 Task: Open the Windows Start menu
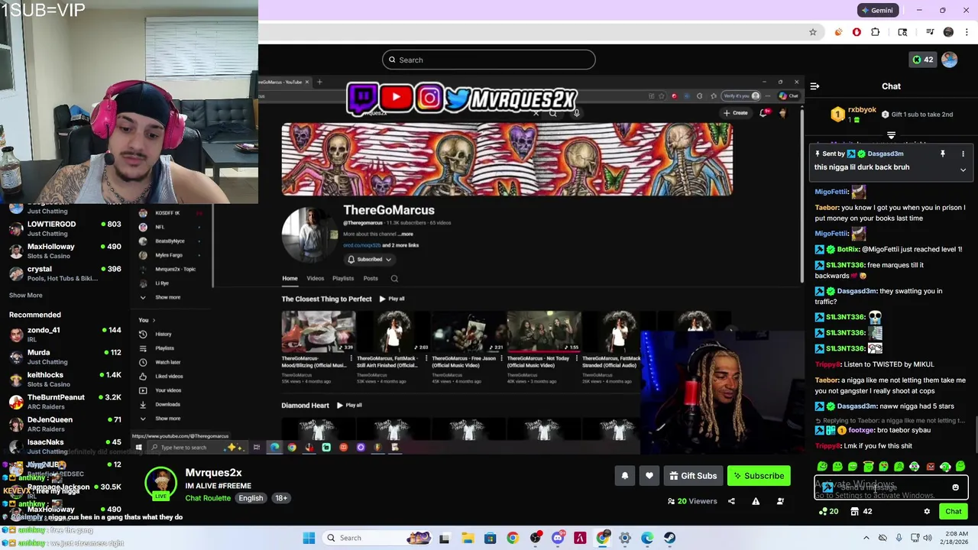click(309, 538)
